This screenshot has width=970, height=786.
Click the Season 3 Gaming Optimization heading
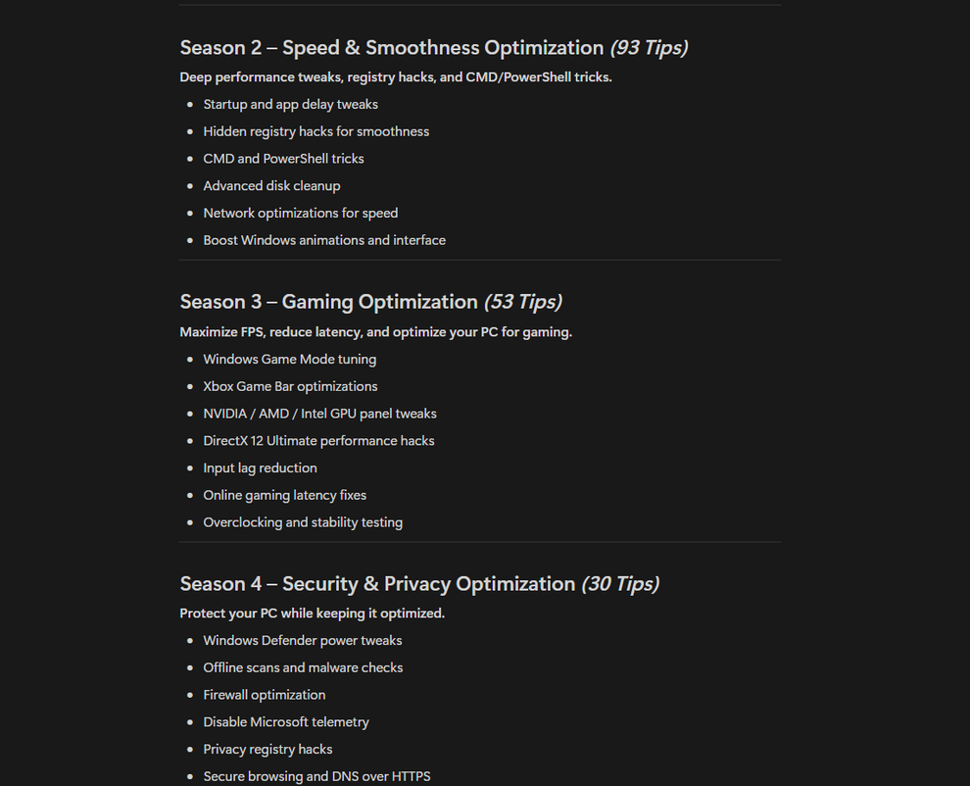(370, 302)
